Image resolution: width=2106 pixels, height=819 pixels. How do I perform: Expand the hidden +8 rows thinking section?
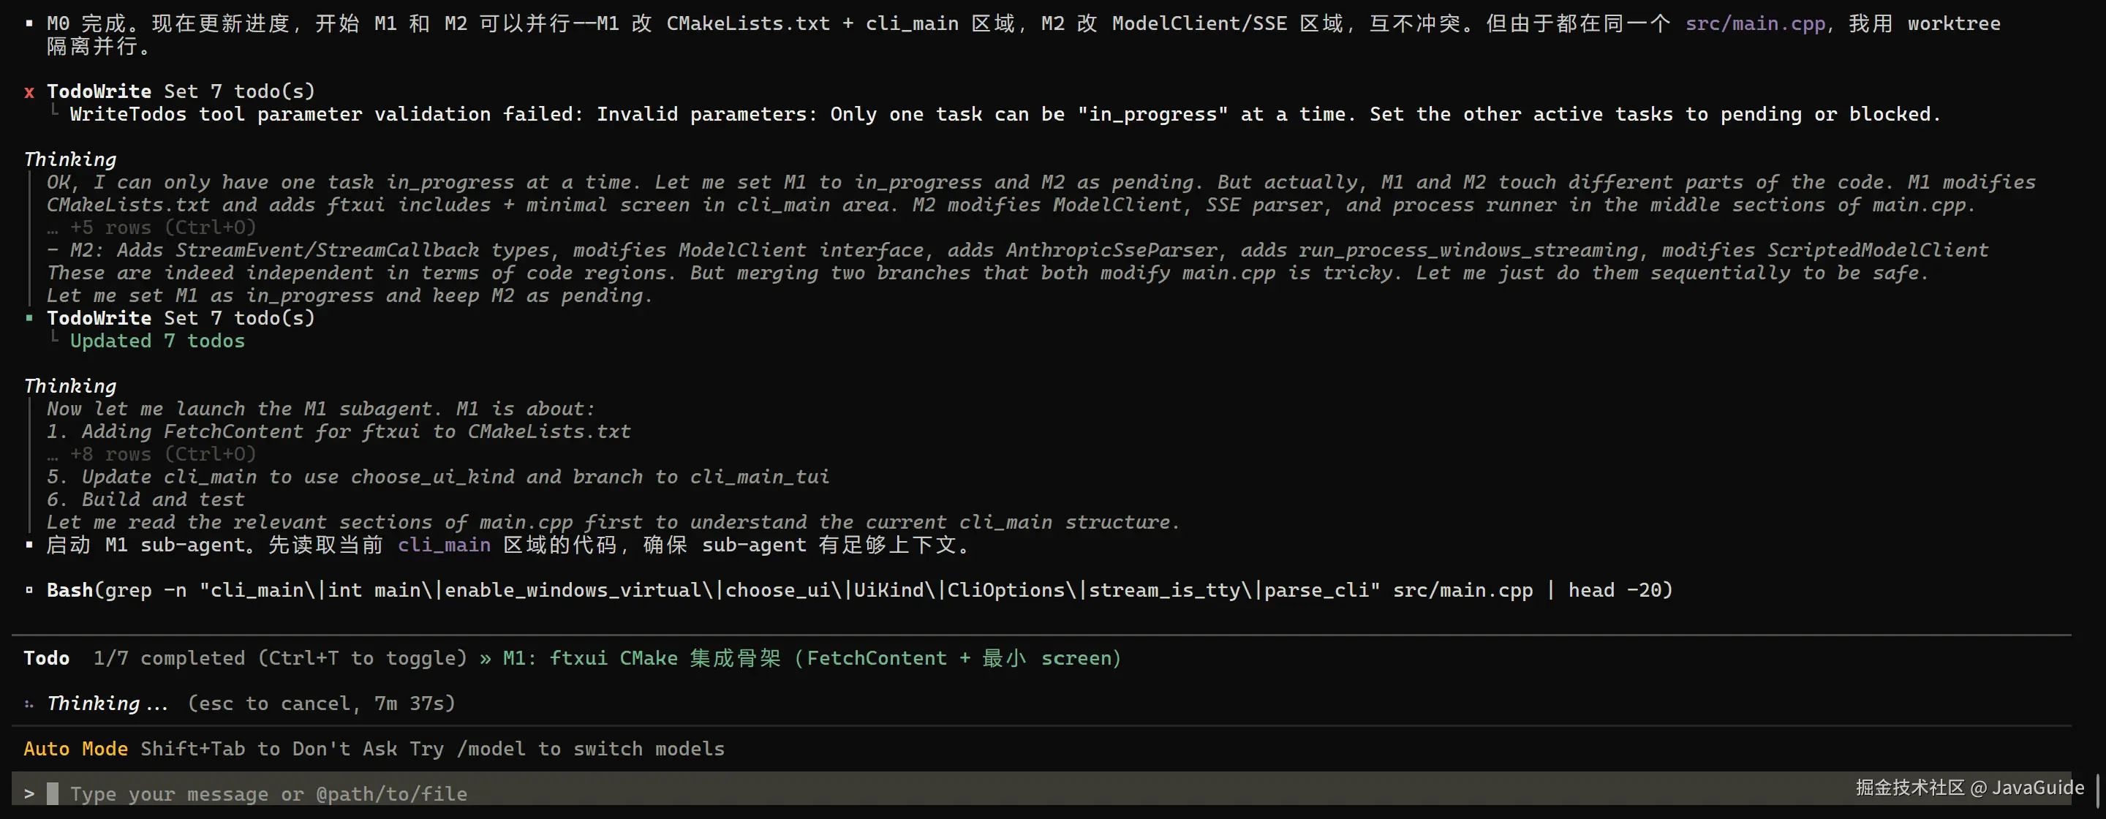[151, 453]
